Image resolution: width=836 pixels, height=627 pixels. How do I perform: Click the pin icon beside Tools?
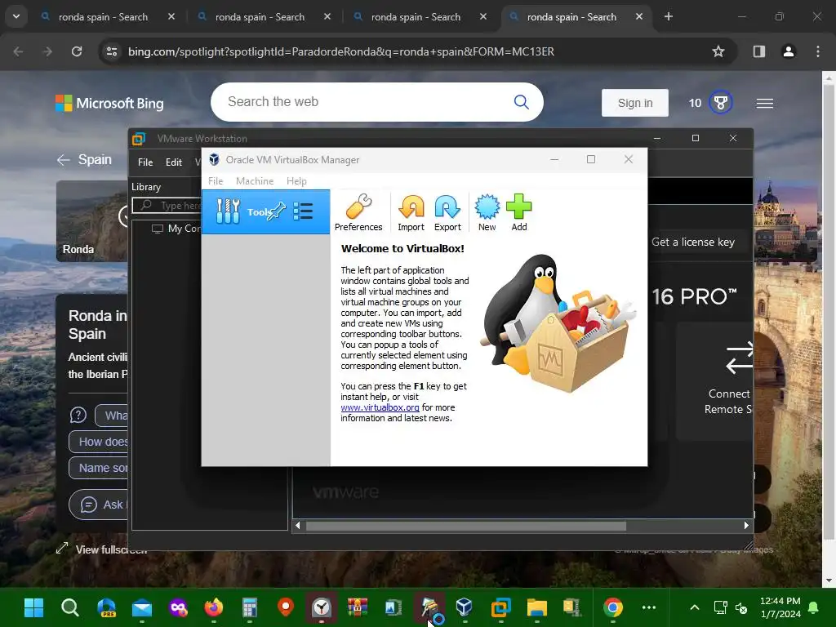pyautogui.click(x=276, y=211)
